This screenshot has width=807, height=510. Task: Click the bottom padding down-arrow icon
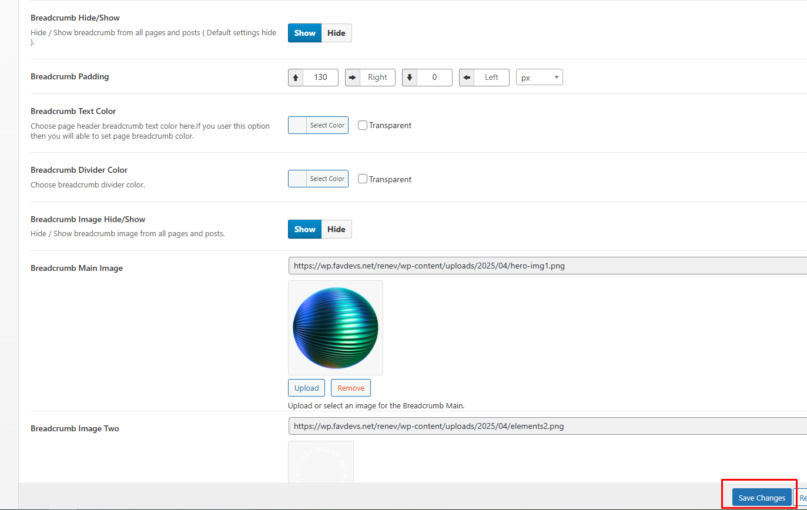click(410, 78)
